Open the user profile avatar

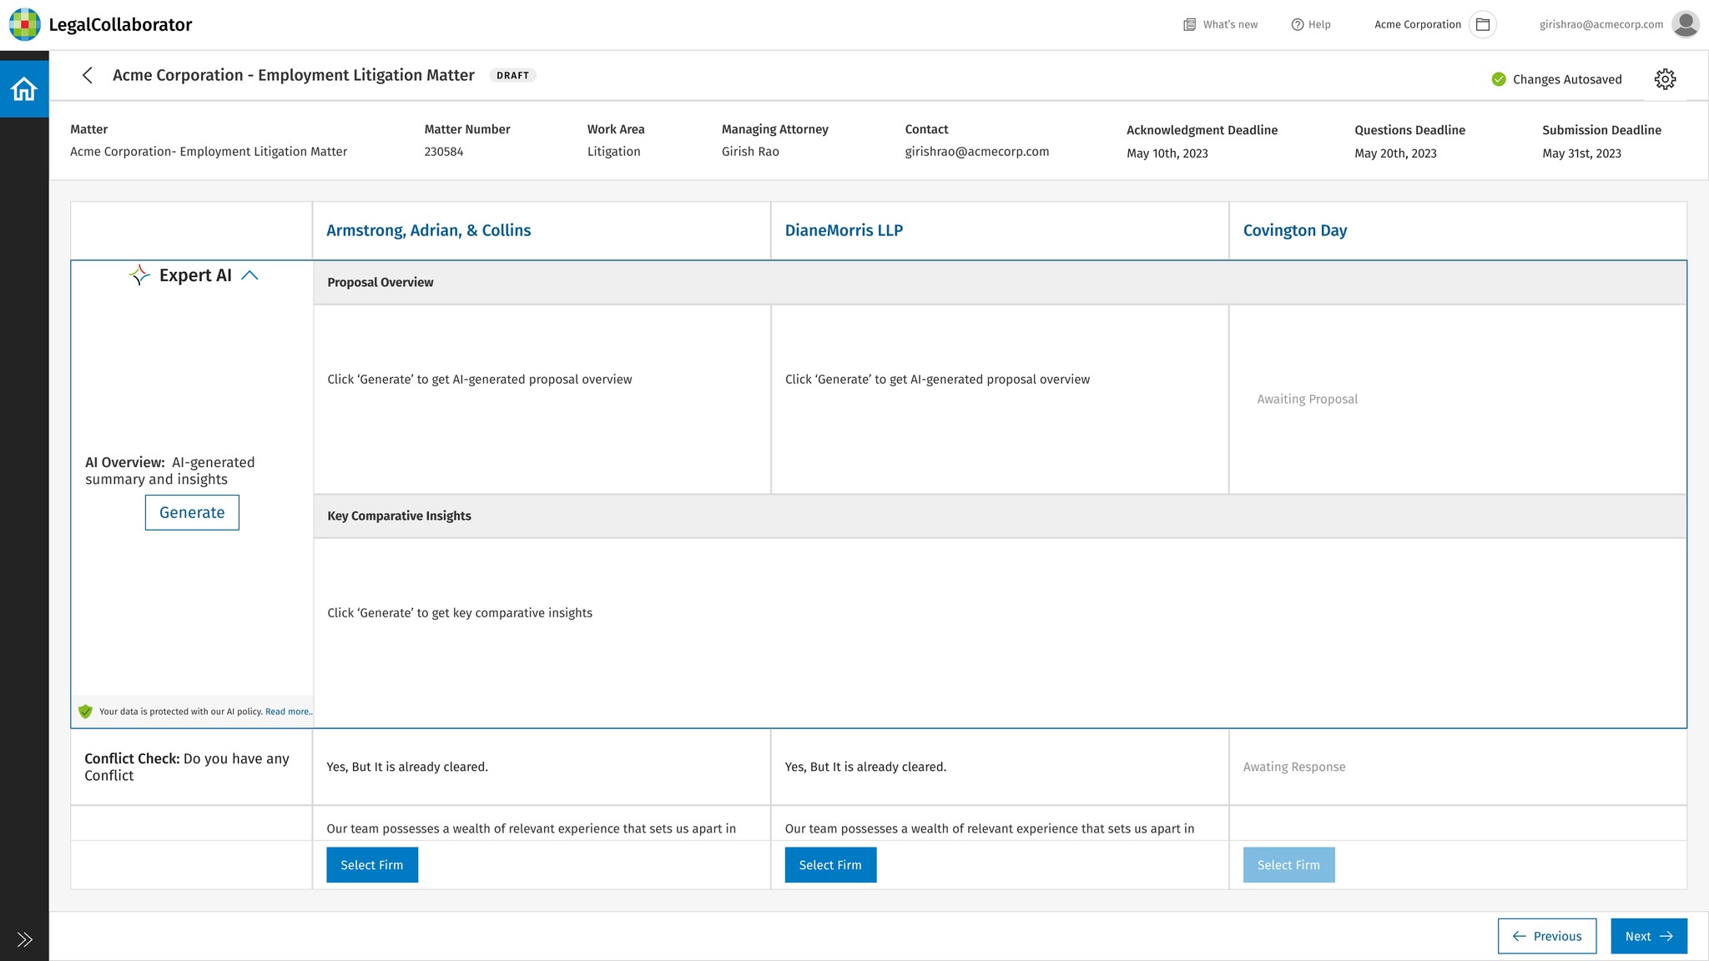point(1685,24)
